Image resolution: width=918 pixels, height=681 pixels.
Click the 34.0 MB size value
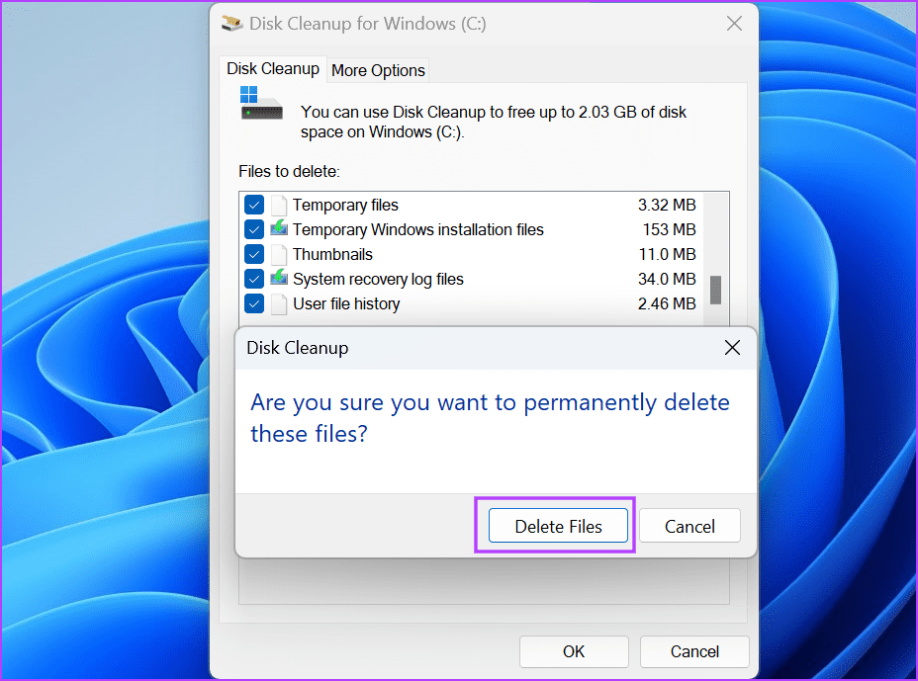667,279
